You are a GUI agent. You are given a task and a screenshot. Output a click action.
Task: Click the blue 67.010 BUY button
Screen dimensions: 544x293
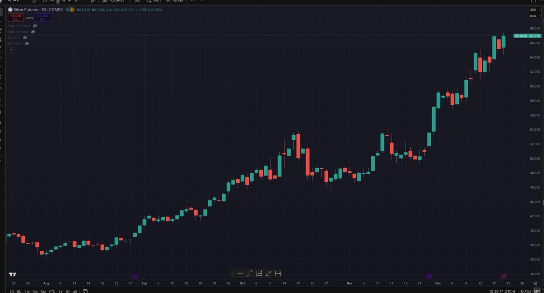43,18
